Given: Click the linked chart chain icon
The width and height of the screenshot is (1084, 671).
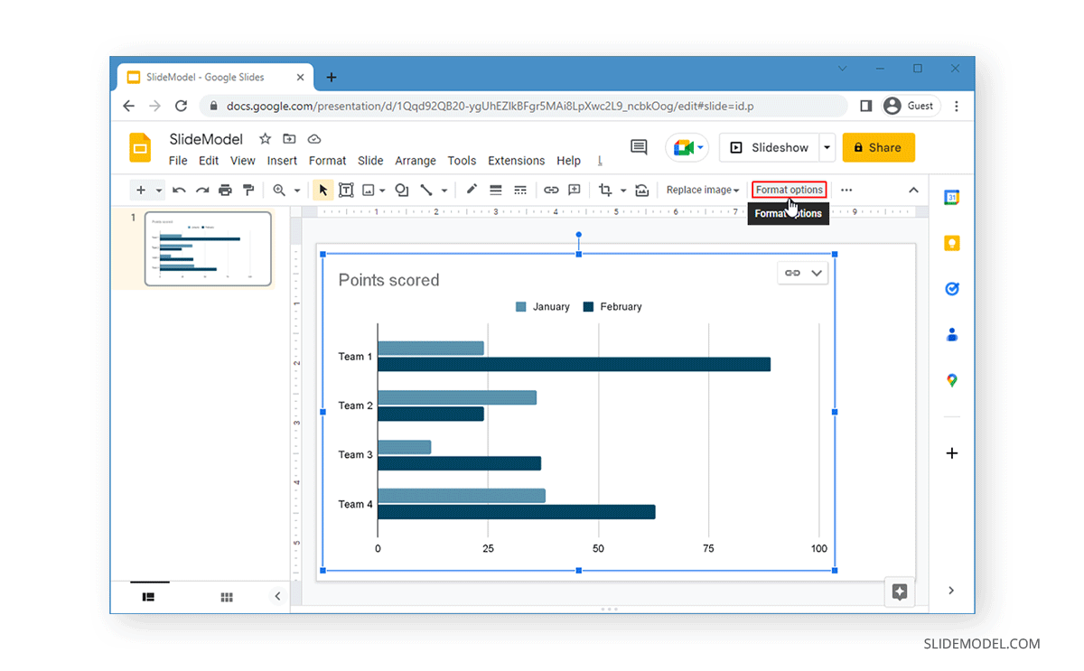Looking at the screenshot, I should click(792, 273).
